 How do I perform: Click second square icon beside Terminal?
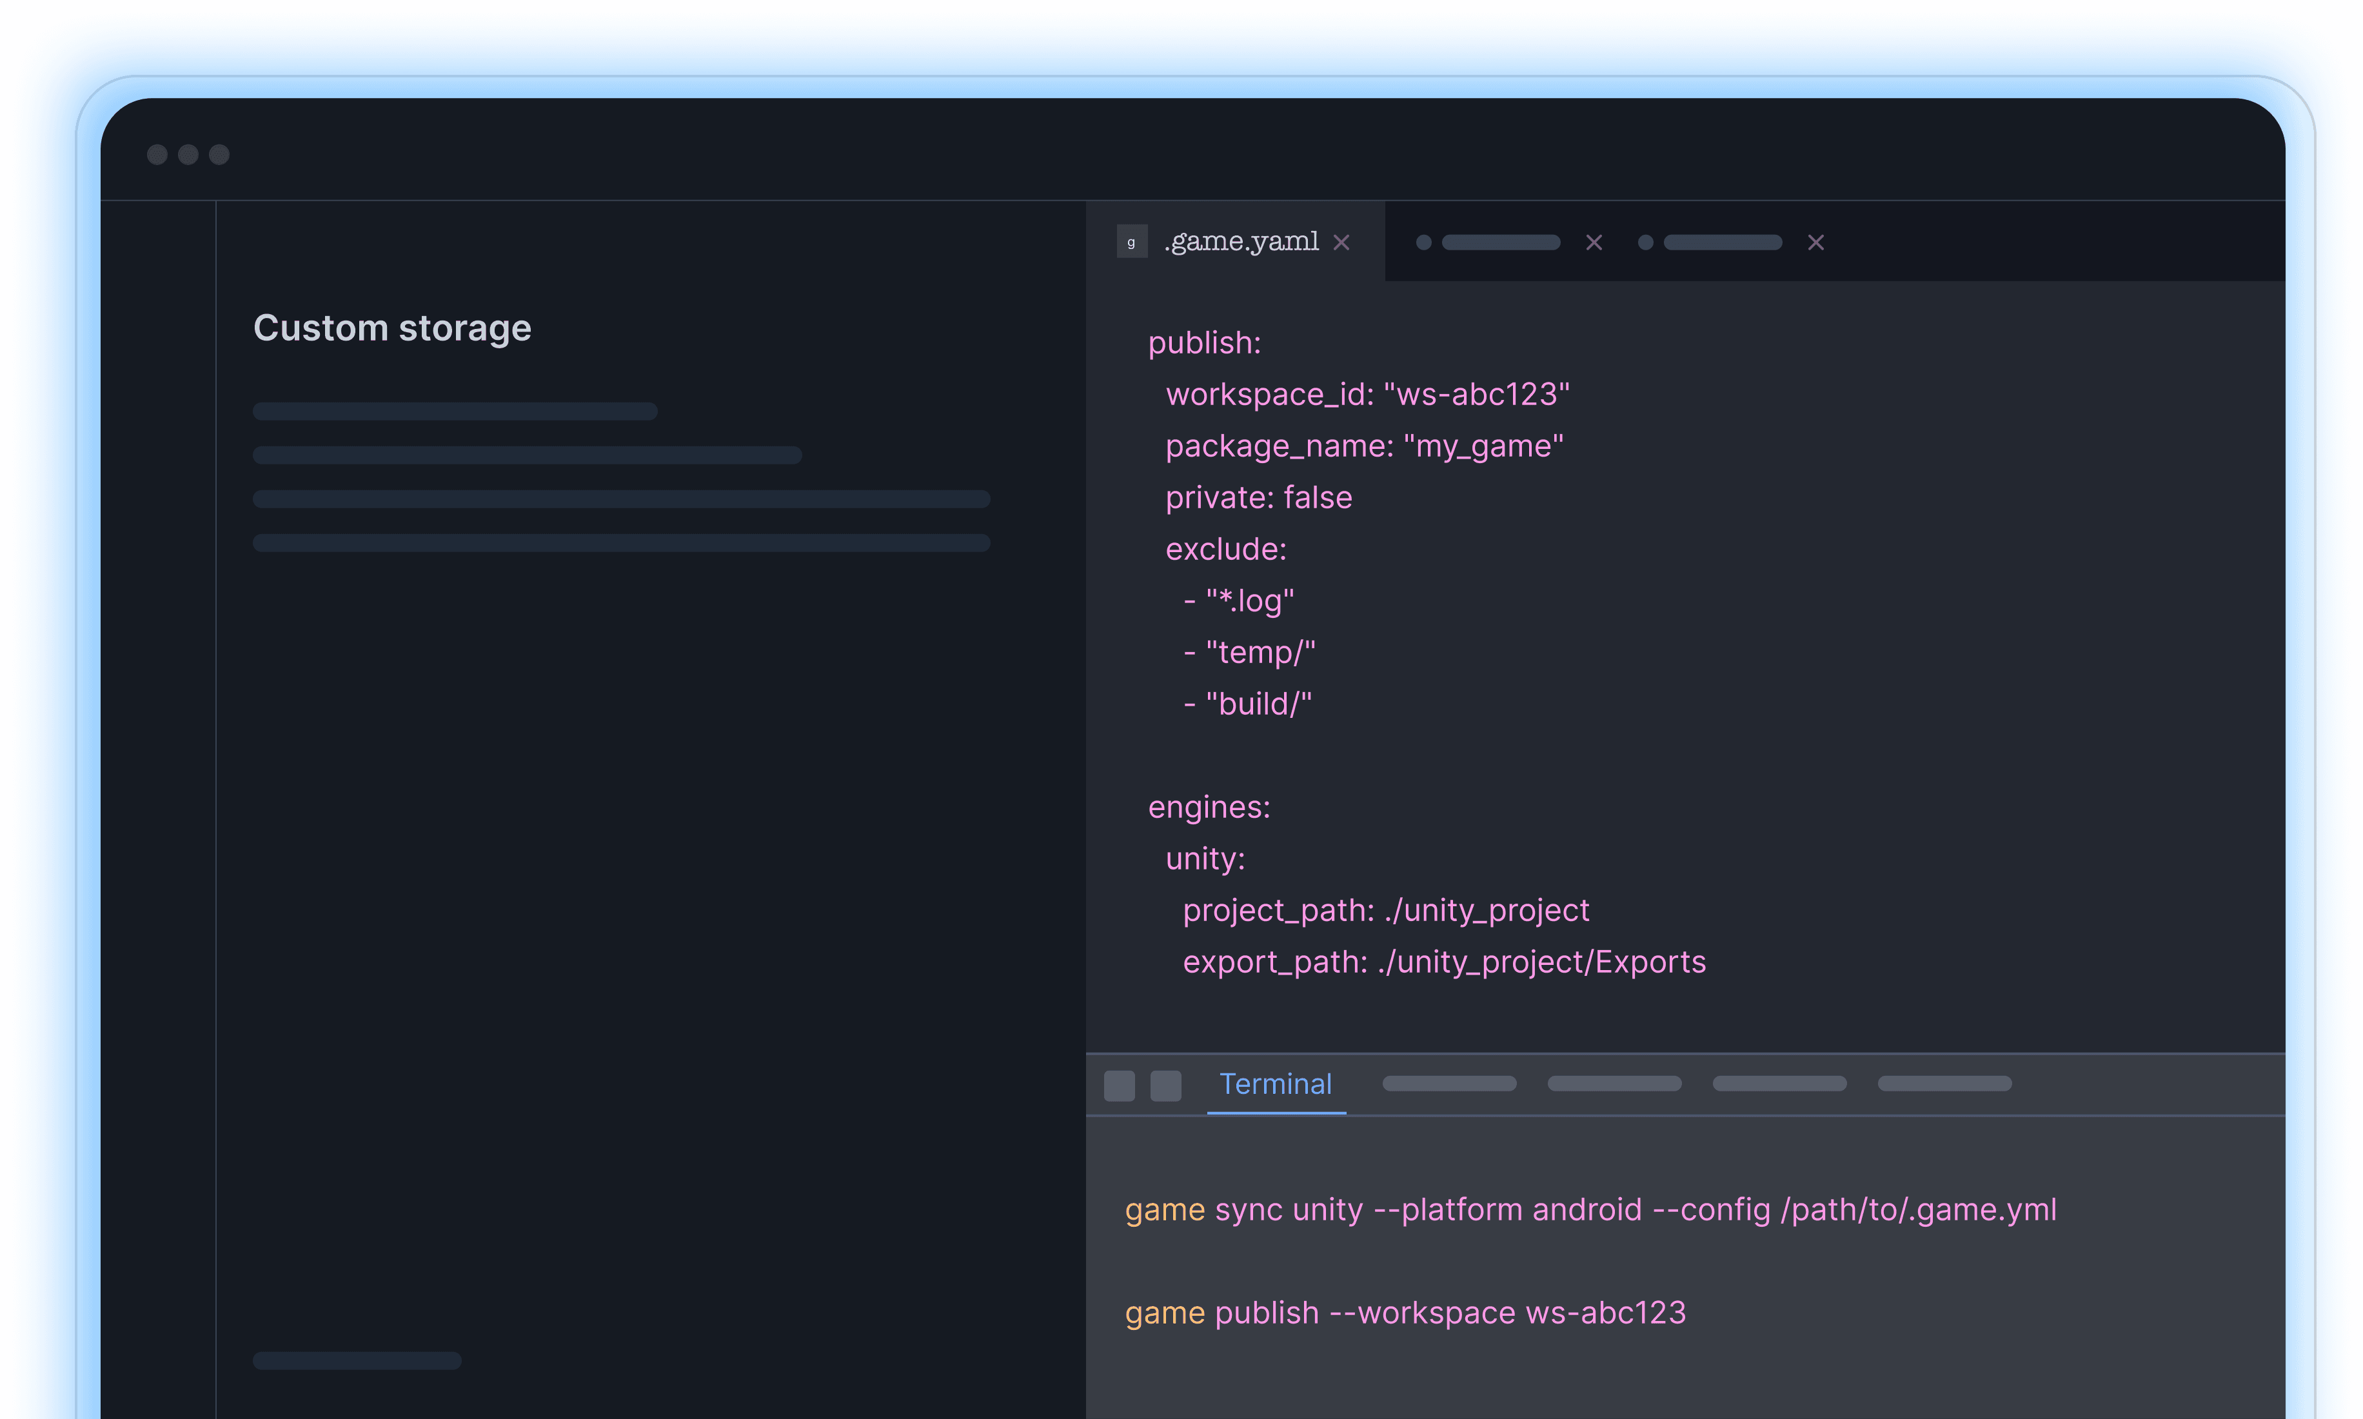coord(1165,1086)
